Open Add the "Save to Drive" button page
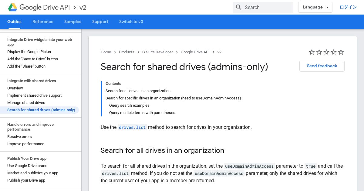Screen dimensions: 364x191 pos(32,59)
